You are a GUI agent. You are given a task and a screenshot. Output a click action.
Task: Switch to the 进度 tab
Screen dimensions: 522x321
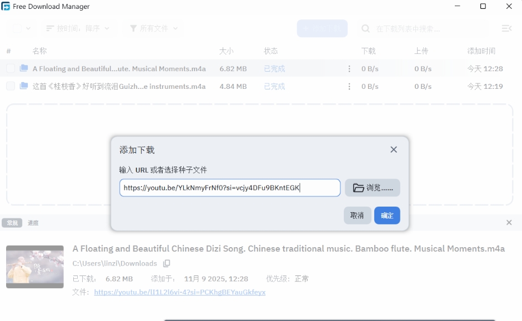33,222
